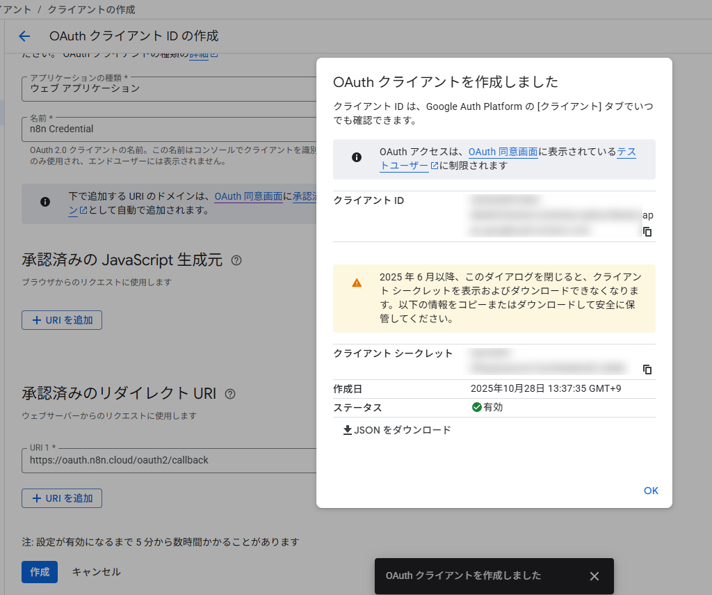Download the credentials via JSON をダウンロード
The height and width of the screenshot is (595, 712).
[397, 430]
